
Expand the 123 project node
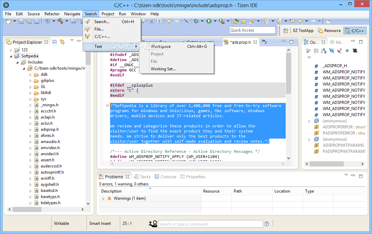pyautogui.click(x=11, y=50)
